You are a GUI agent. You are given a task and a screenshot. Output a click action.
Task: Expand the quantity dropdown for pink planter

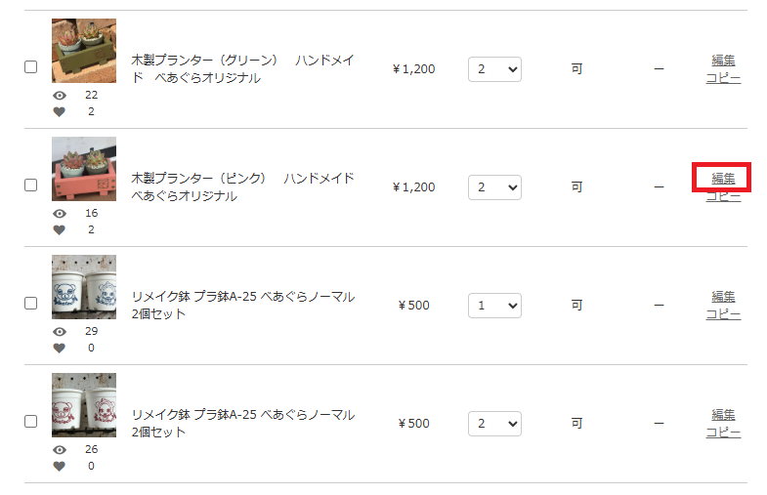pos(494,187)
